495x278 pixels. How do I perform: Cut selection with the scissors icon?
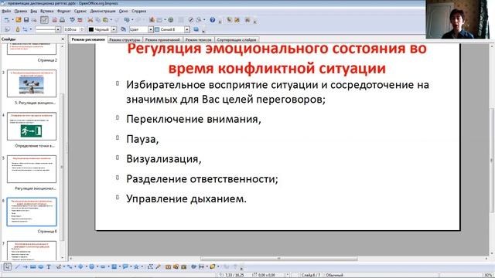90,20
